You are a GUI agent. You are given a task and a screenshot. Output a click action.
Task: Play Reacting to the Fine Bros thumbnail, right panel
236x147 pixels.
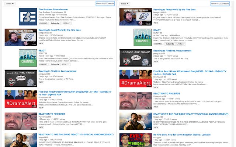tap(136, 17)
